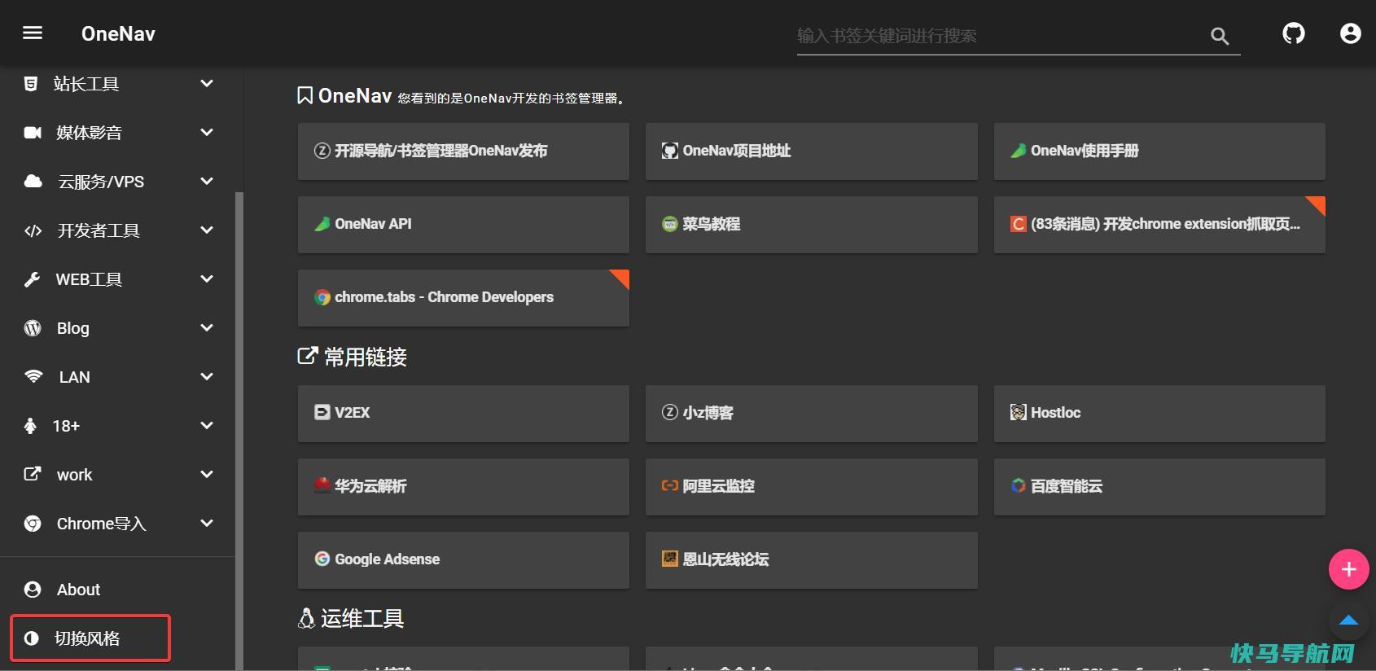Click the search magnifier icon
Image resolution: width=1376 pixels, height=671 pixels.
tap(1219, 36)
